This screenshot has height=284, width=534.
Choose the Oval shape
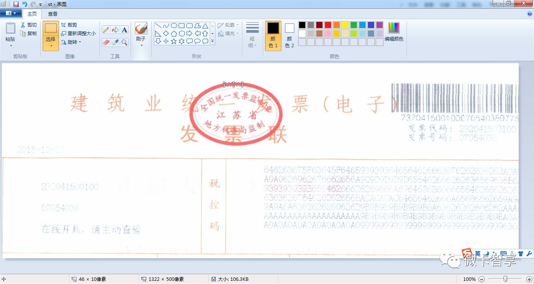[x=174, y=26]
